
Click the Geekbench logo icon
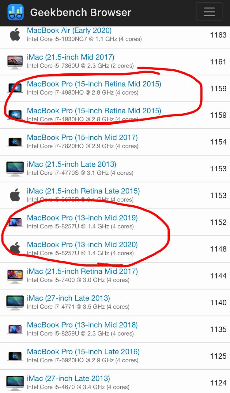pyautogui.click(x=15, y=12)
